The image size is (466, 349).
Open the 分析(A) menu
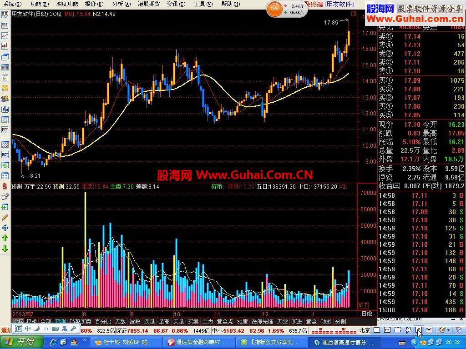(x=122, y=4)
